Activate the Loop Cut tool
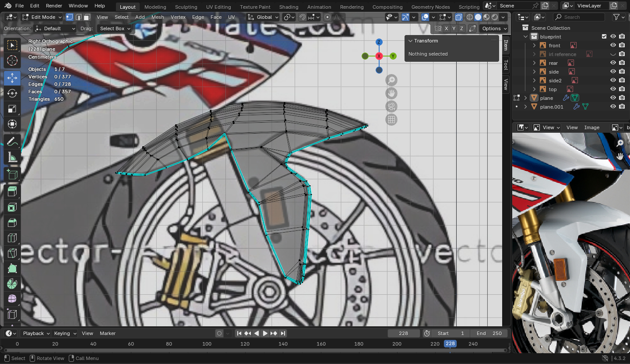Image resolution: width=630 pixels, height=364 pixels. pos(12,238)
